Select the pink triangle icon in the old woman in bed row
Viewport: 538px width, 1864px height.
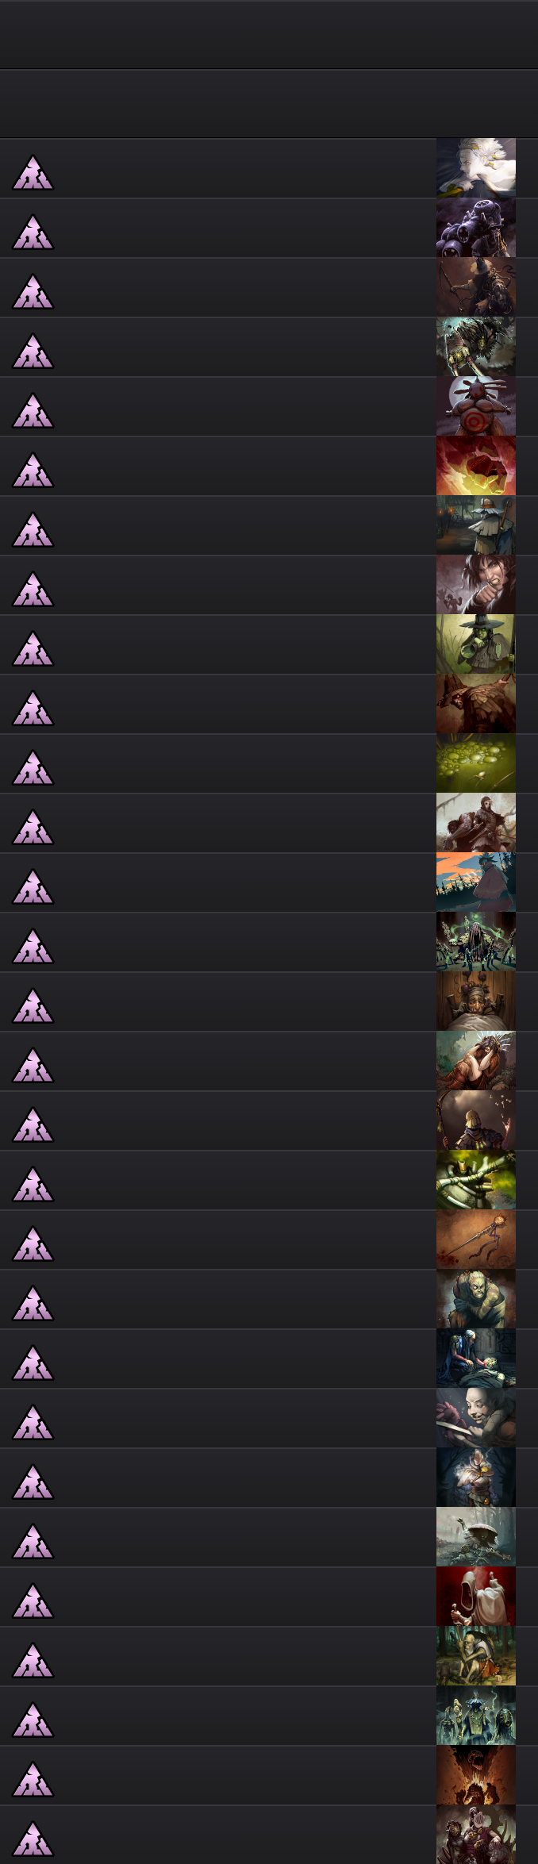[x=33, y=1006]
